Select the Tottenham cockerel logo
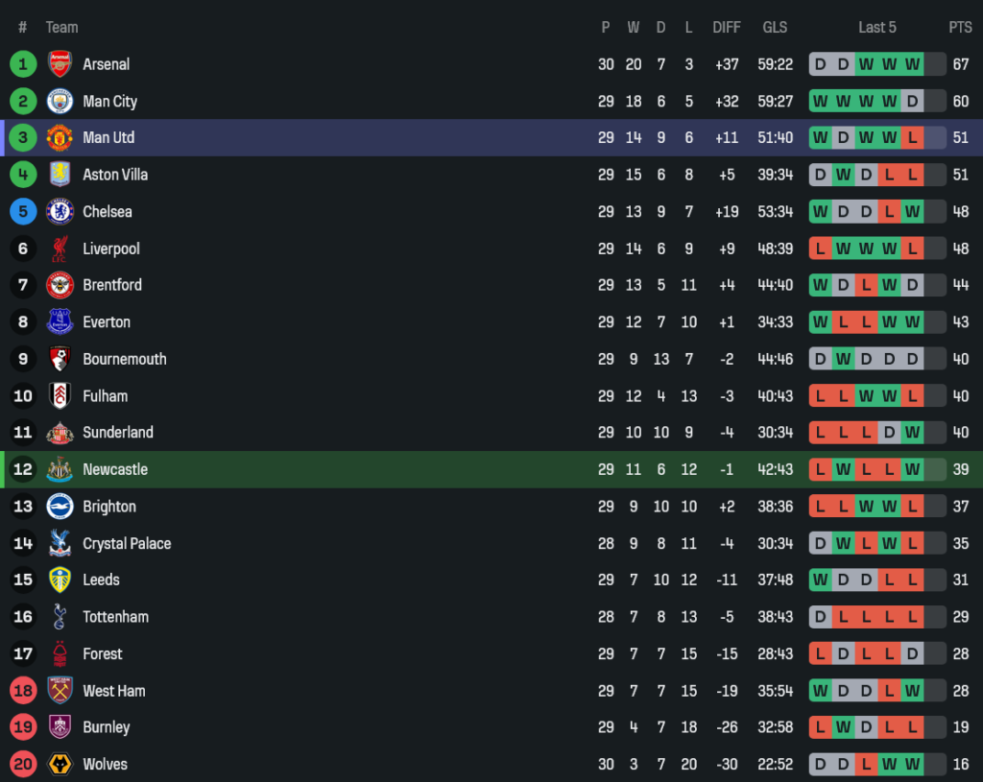Viewport: 983px width, 782px height. coord(60,617)
